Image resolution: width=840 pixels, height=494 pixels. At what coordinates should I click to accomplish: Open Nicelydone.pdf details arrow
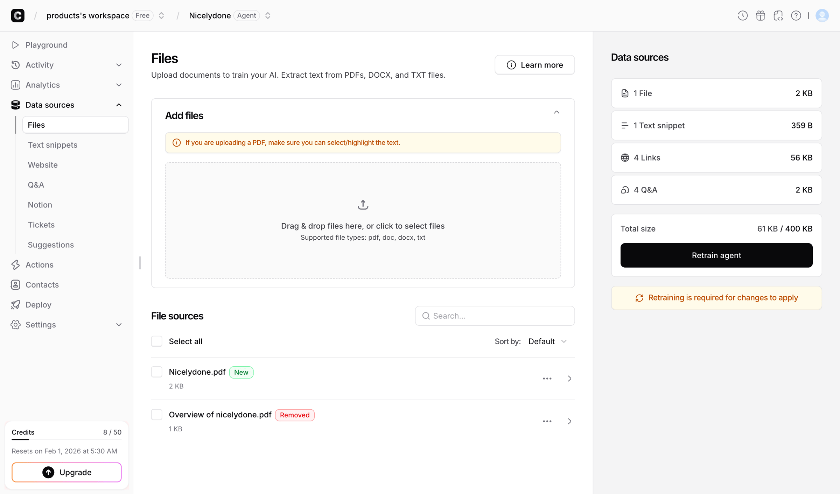click(569, 379)
